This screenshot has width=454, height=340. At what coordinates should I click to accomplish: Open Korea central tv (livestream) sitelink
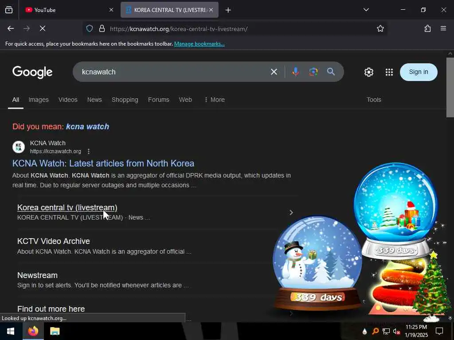coord(67,208)
